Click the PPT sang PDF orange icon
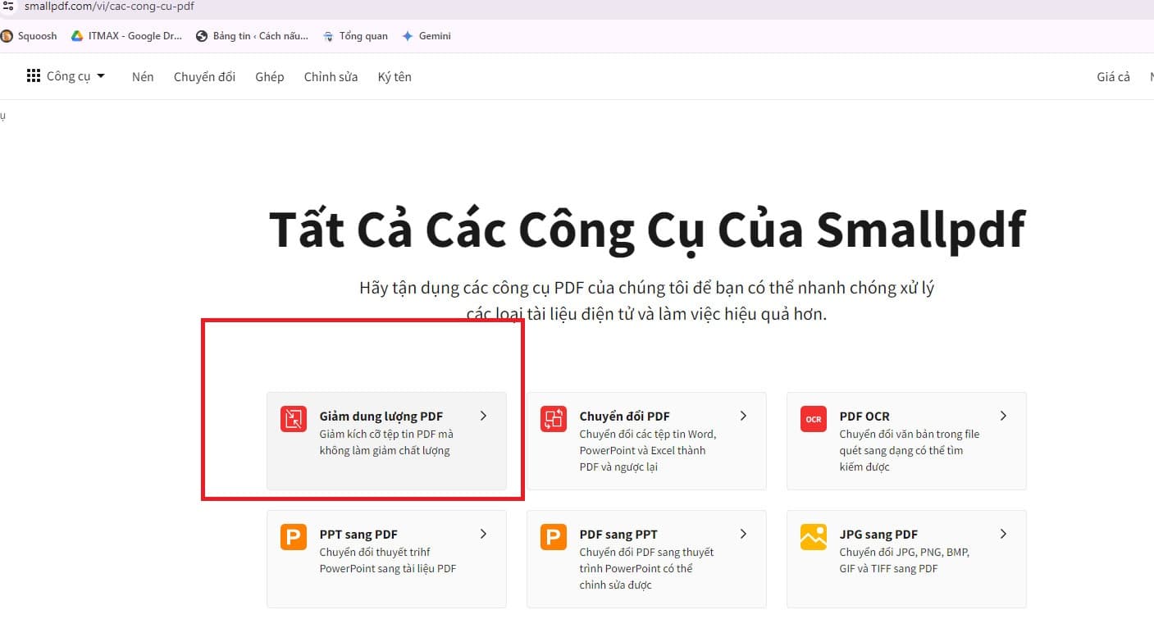Screen dimensions: 1154x619 click(x=294, y=537)
